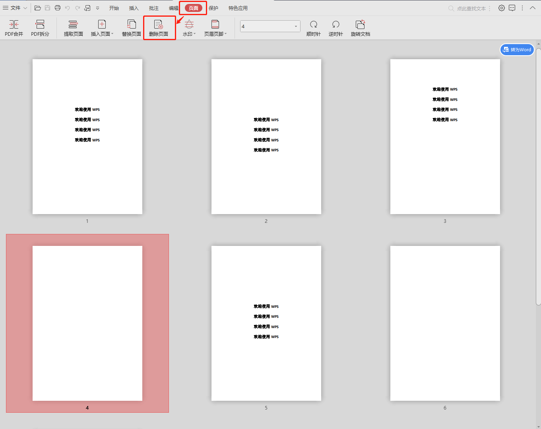The height and width of the screenshot is (429, 541).
Task: Click the 转为Word button
Action: tap(517, 50)
